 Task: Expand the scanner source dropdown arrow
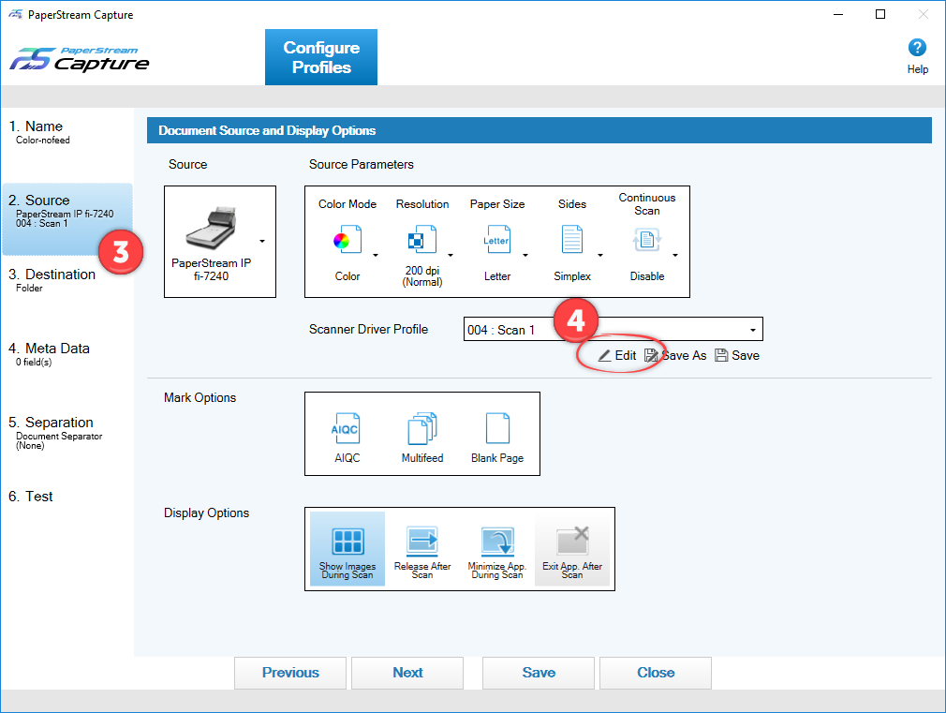(262, 241)
